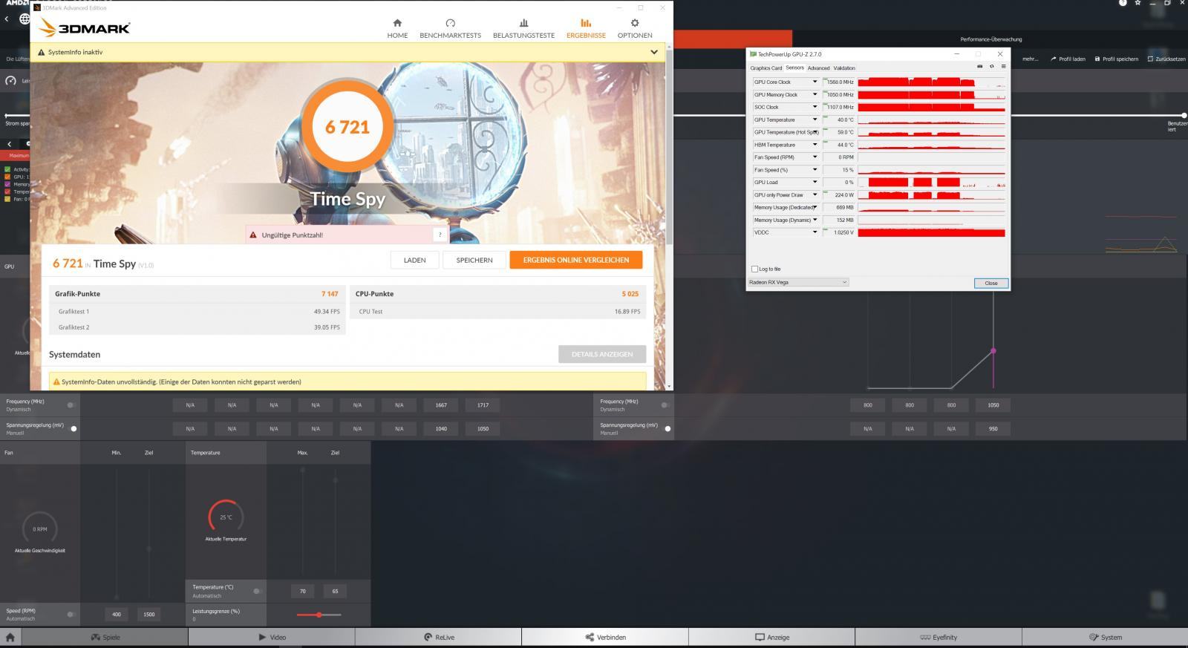The image size is (1188, 648).
Task: Click the SPEICHERN button
Action: click(474, 260)
